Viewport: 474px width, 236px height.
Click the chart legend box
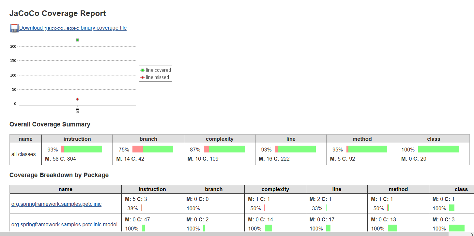(155, 74)
